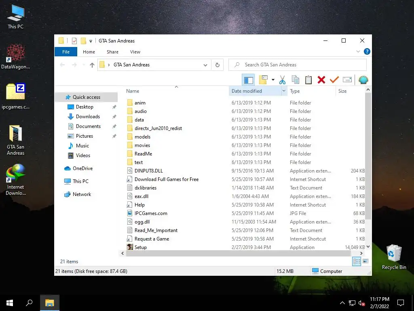The width and height of the screenshot is (414, 311).
Task: Switch to large thumbnails view button
Action: (x=365, y=261)
